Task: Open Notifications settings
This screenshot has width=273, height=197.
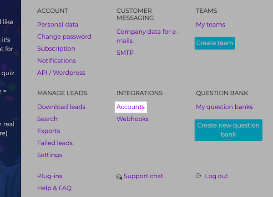Action: [x=56, y=61]
